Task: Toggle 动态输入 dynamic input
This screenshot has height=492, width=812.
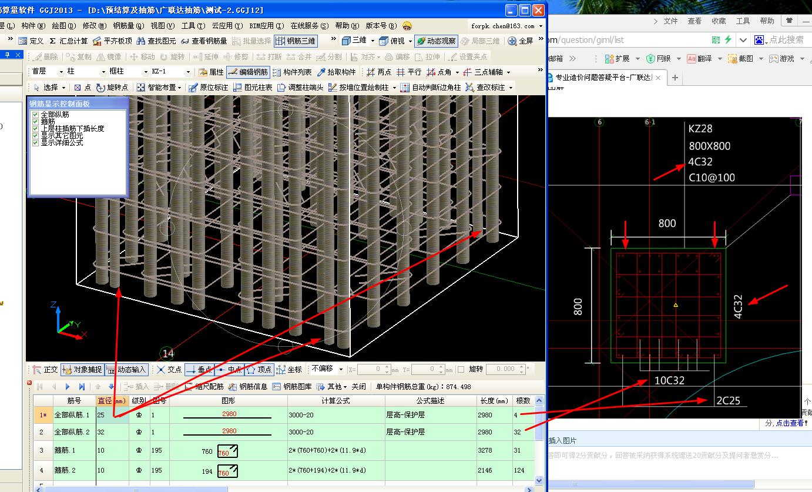Action: click(126, 370)
